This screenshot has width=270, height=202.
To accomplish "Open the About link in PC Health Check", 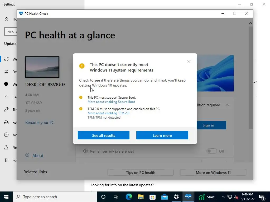I will (38, 156).
